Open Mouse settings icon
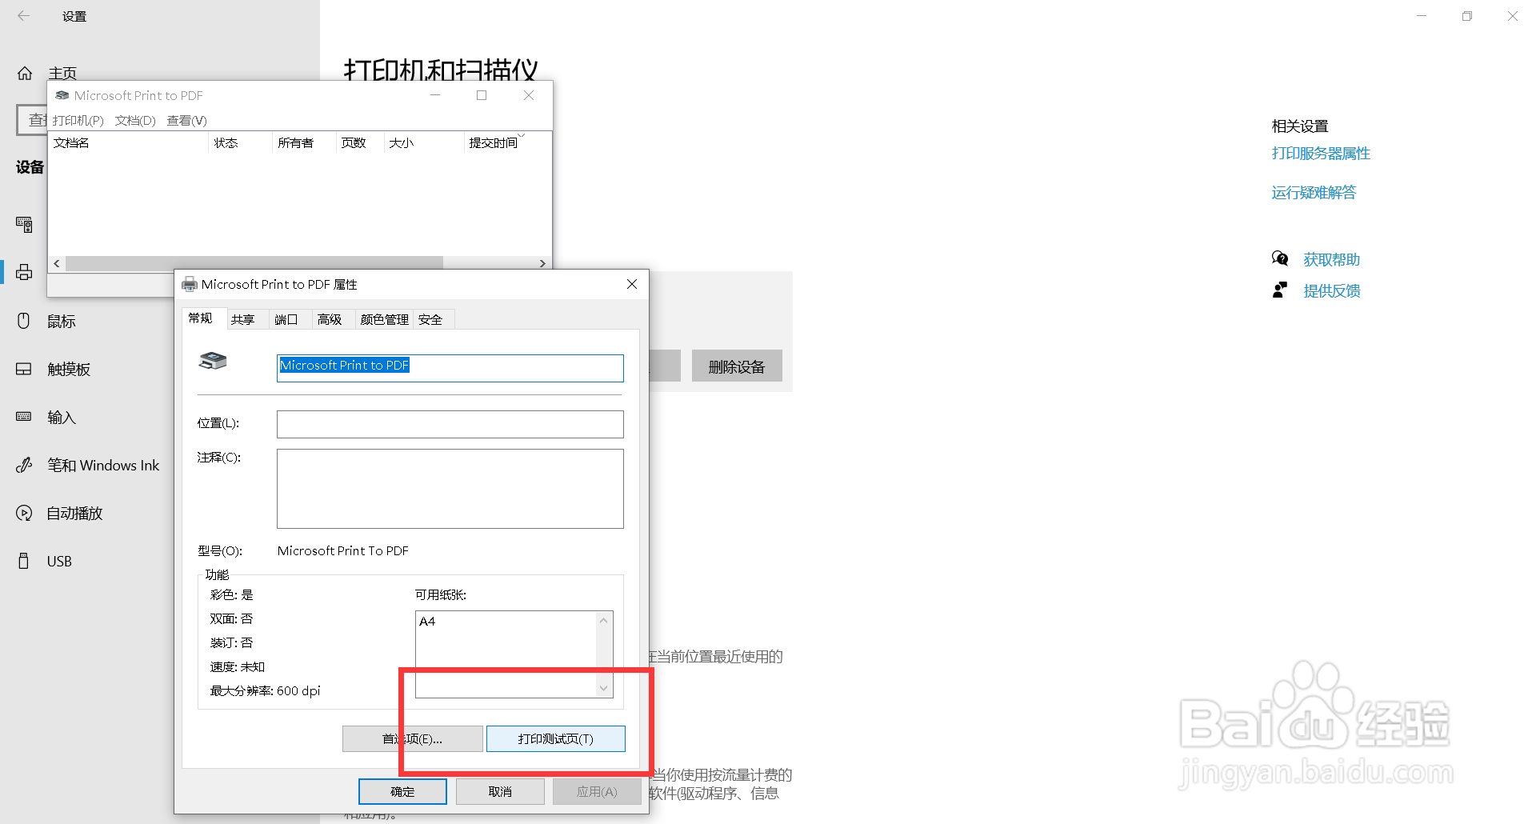The height and width of the screenshot is (824, 1536). tap(24, 321)
